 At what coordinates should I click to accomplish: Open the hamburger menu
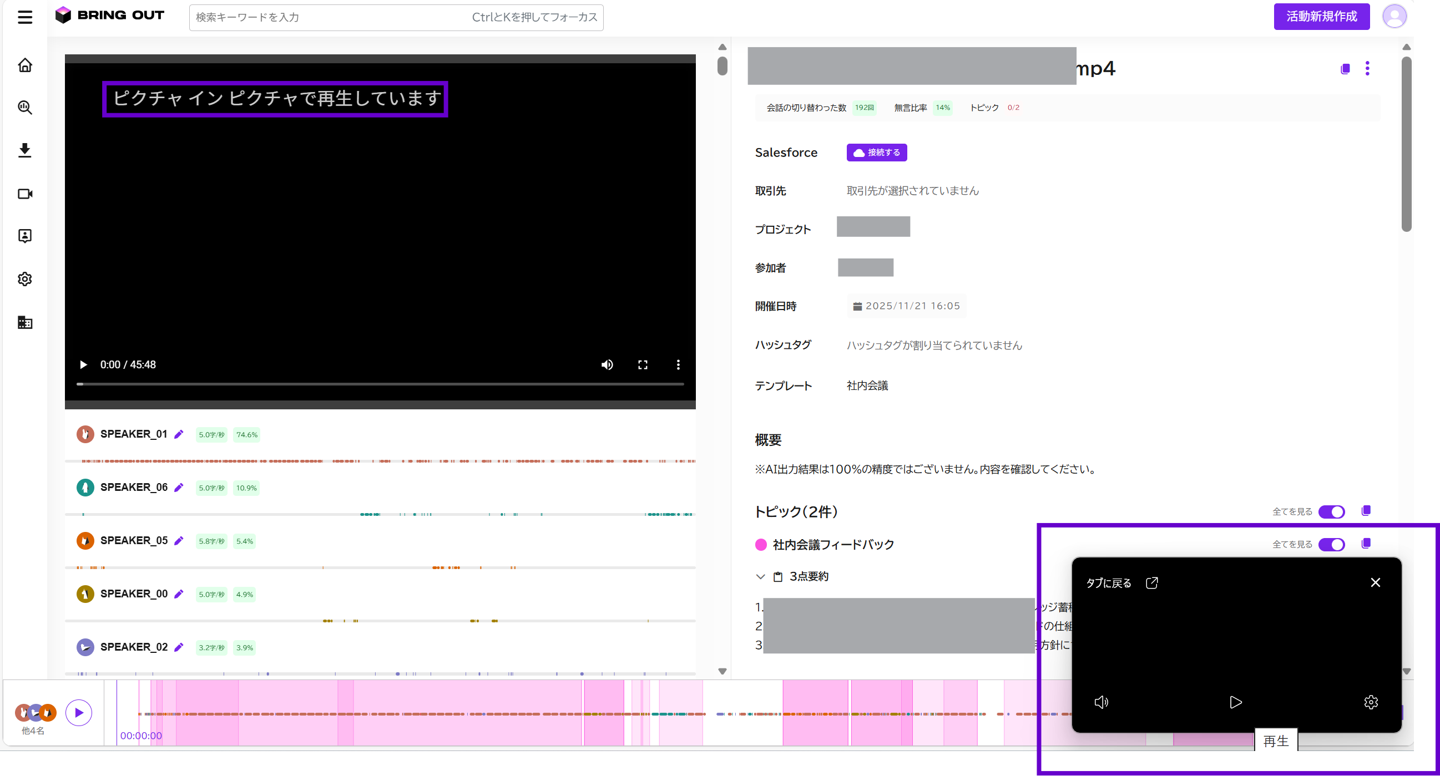click(24, 17)
